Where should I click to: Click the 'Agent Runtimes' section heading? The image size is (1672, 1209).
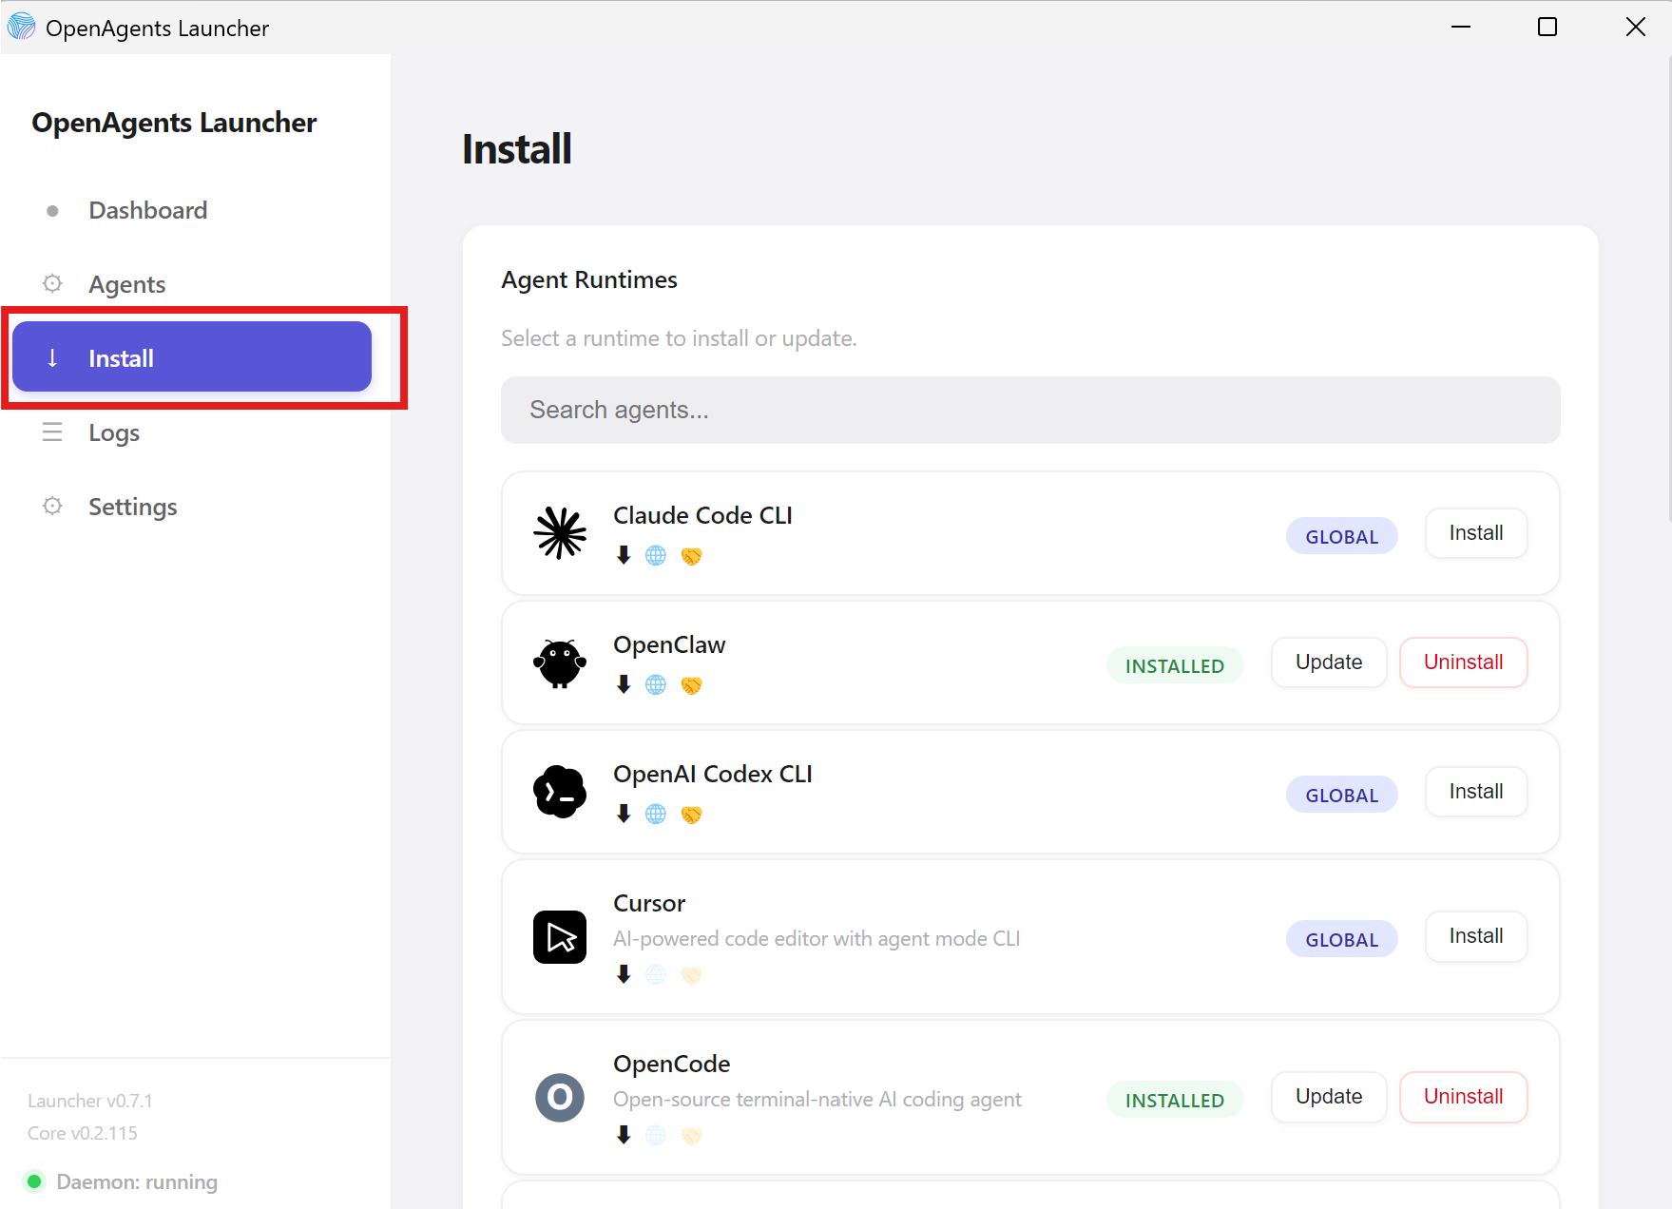click(x=589, y=279)
